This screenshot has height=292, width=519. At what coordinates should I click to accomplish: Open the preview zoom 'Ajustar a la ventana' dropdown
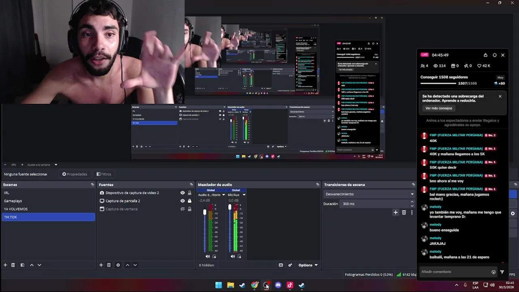coord(42,165)
